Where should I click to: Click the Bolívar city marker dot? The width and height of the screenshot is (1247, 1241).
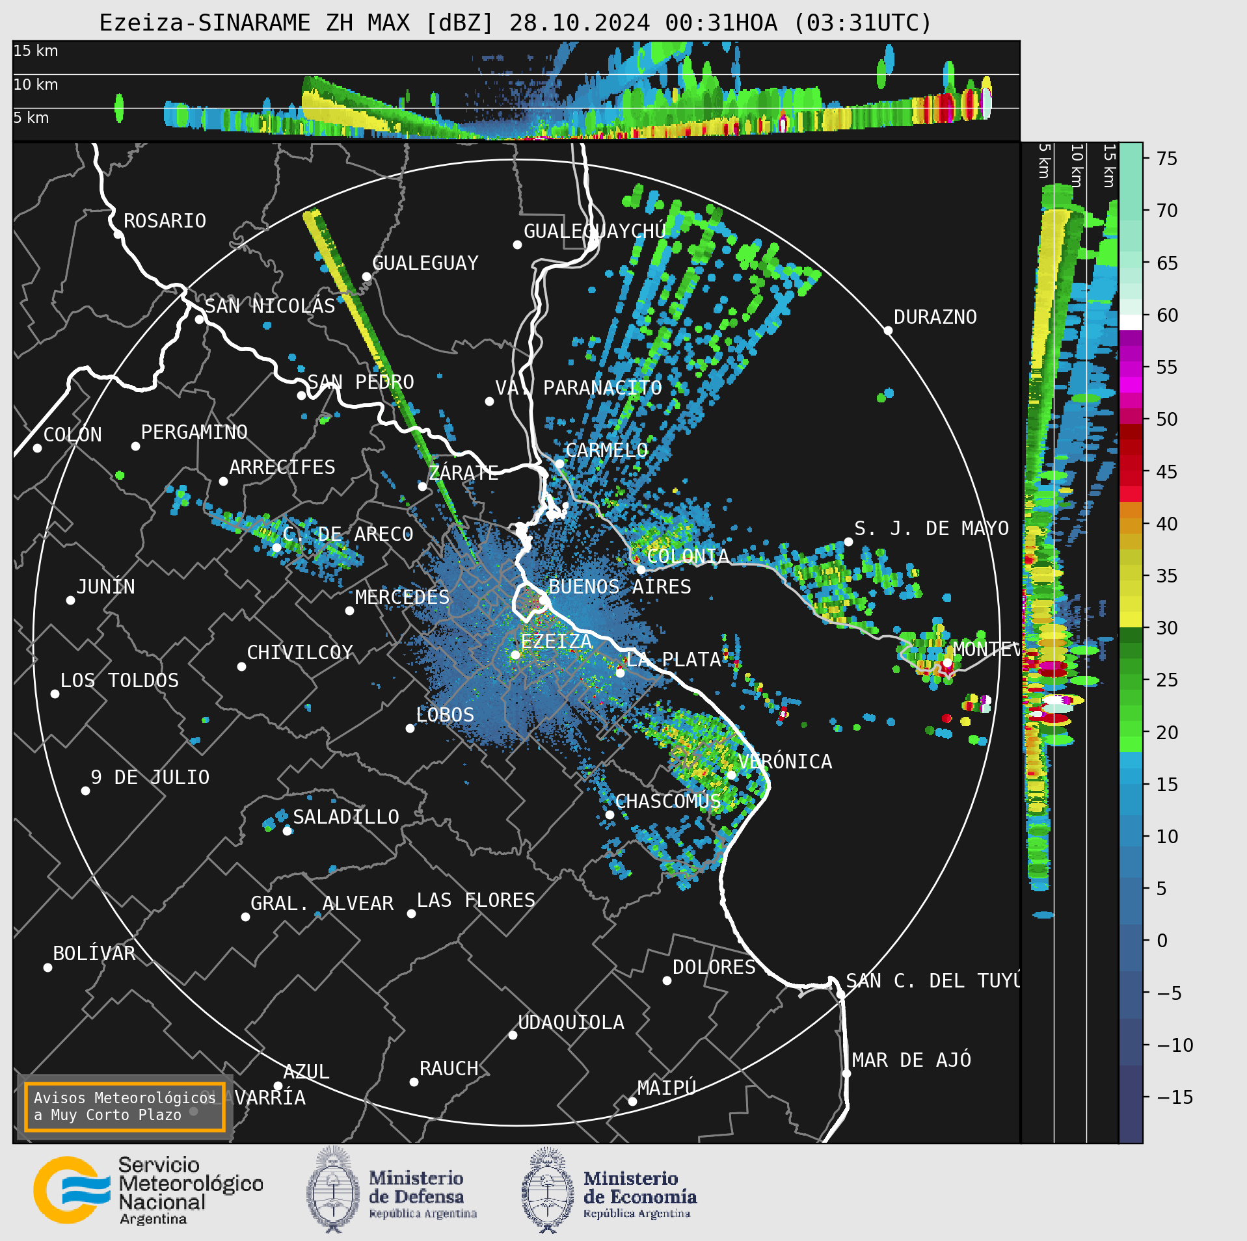47,967
